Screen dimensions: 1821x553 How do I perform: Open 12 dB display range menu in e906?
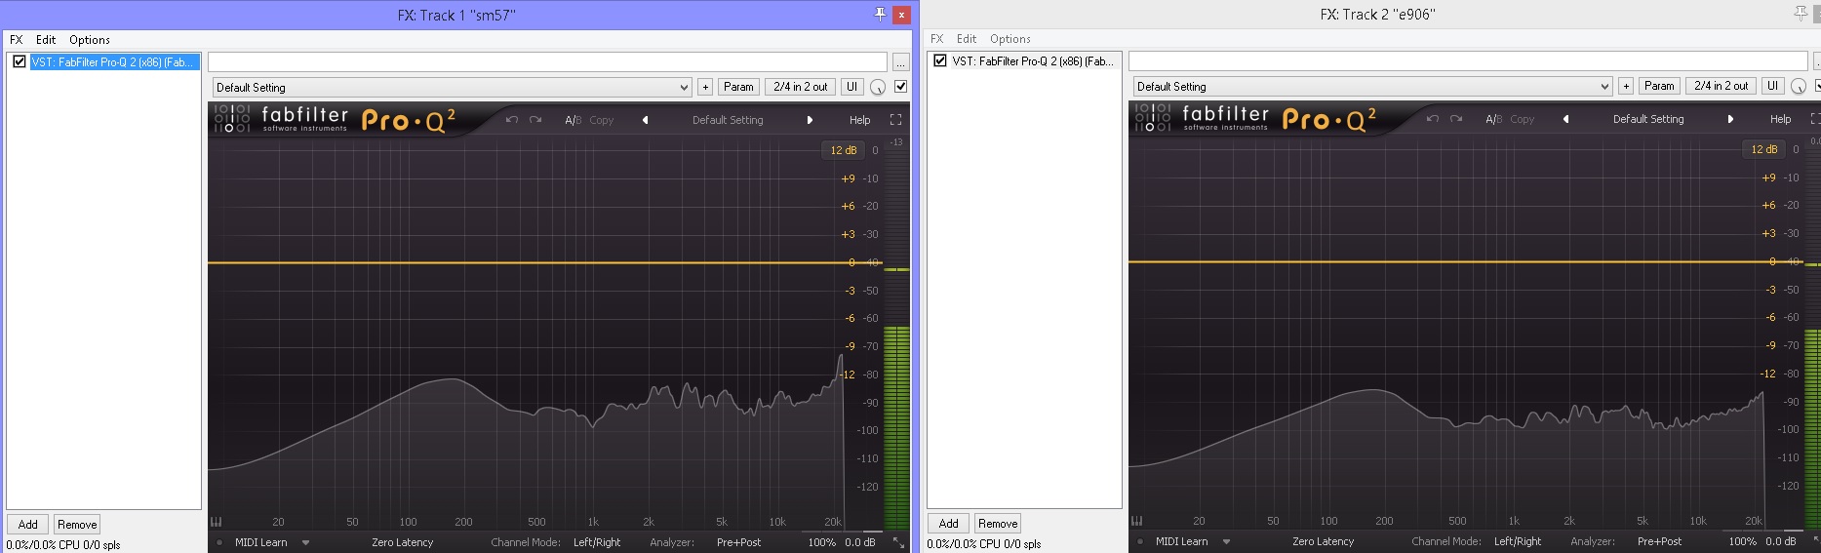click(1763, 149)
